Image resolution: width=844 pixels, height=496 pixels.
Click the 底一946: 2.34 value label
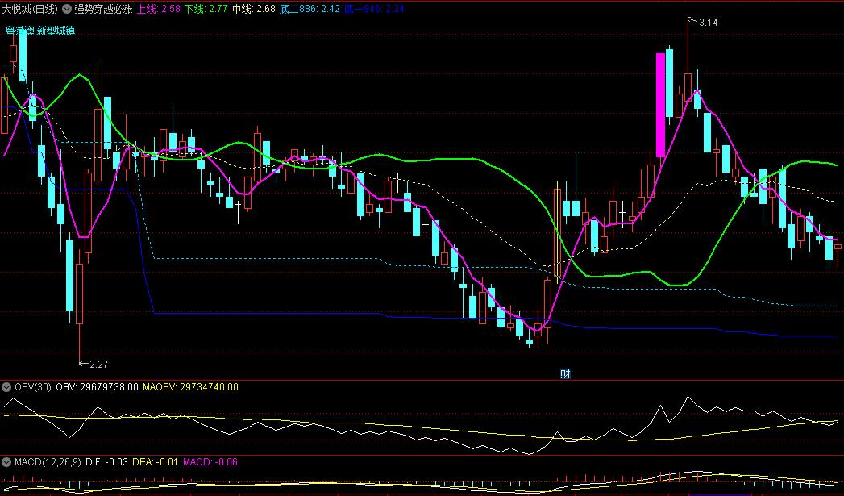374,9
